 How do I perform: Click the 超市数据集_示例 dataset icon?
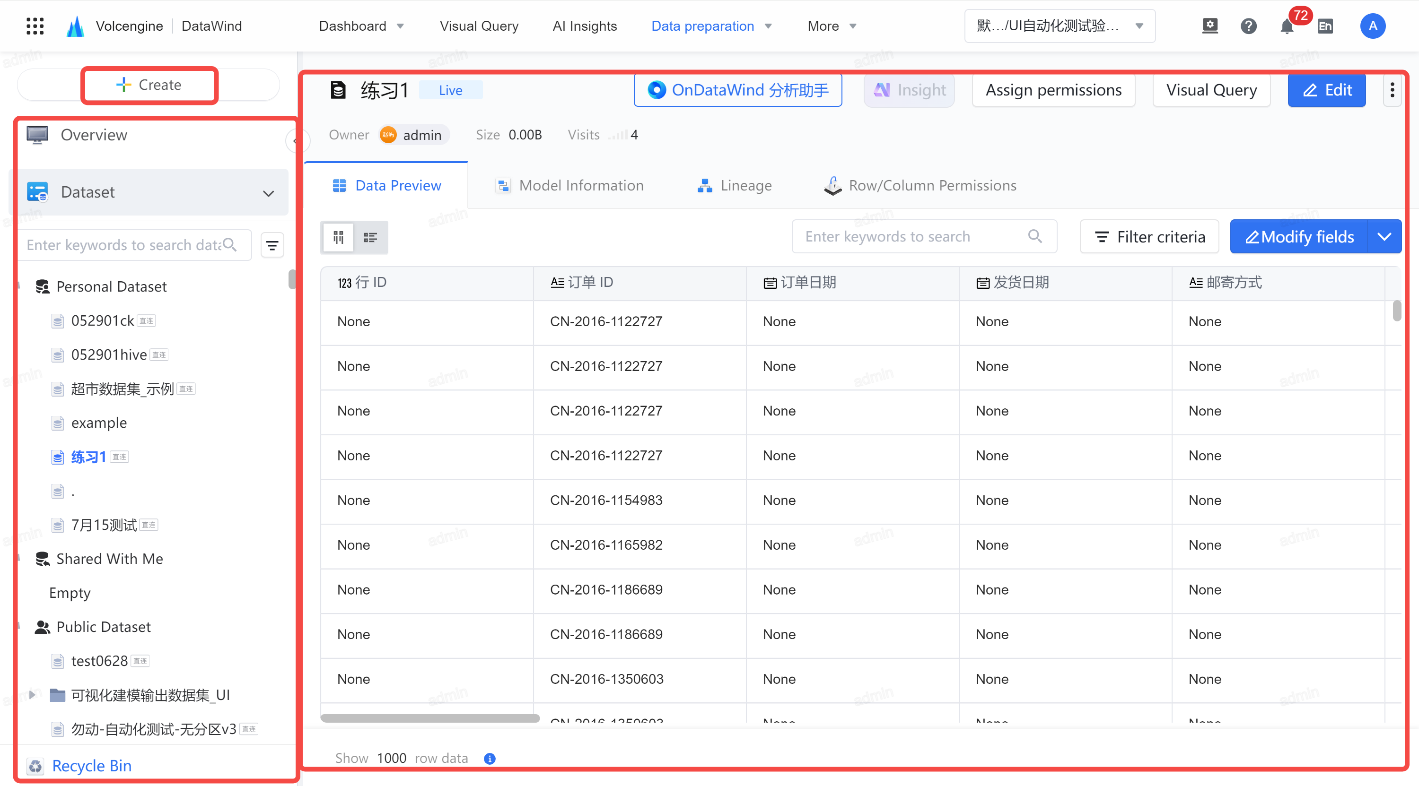click(57, 389)
